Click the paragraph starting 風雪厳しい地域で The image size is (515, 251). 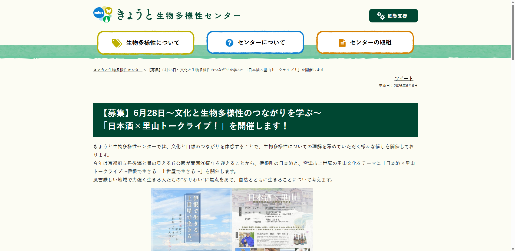pos(214,180)
